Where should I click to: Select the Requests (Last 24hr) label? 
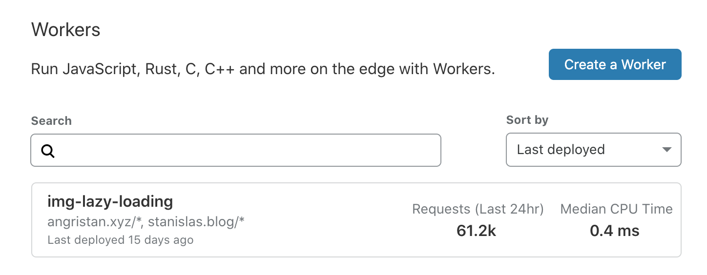tap(478, 209)
